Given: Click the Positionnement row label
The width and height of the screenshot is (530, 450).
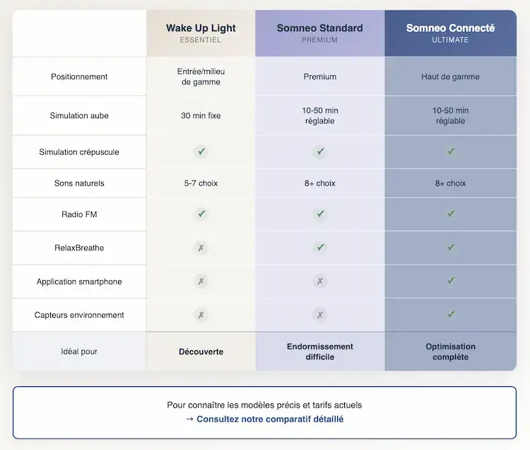Looking at the screenshot, I should tap(79, 76).
